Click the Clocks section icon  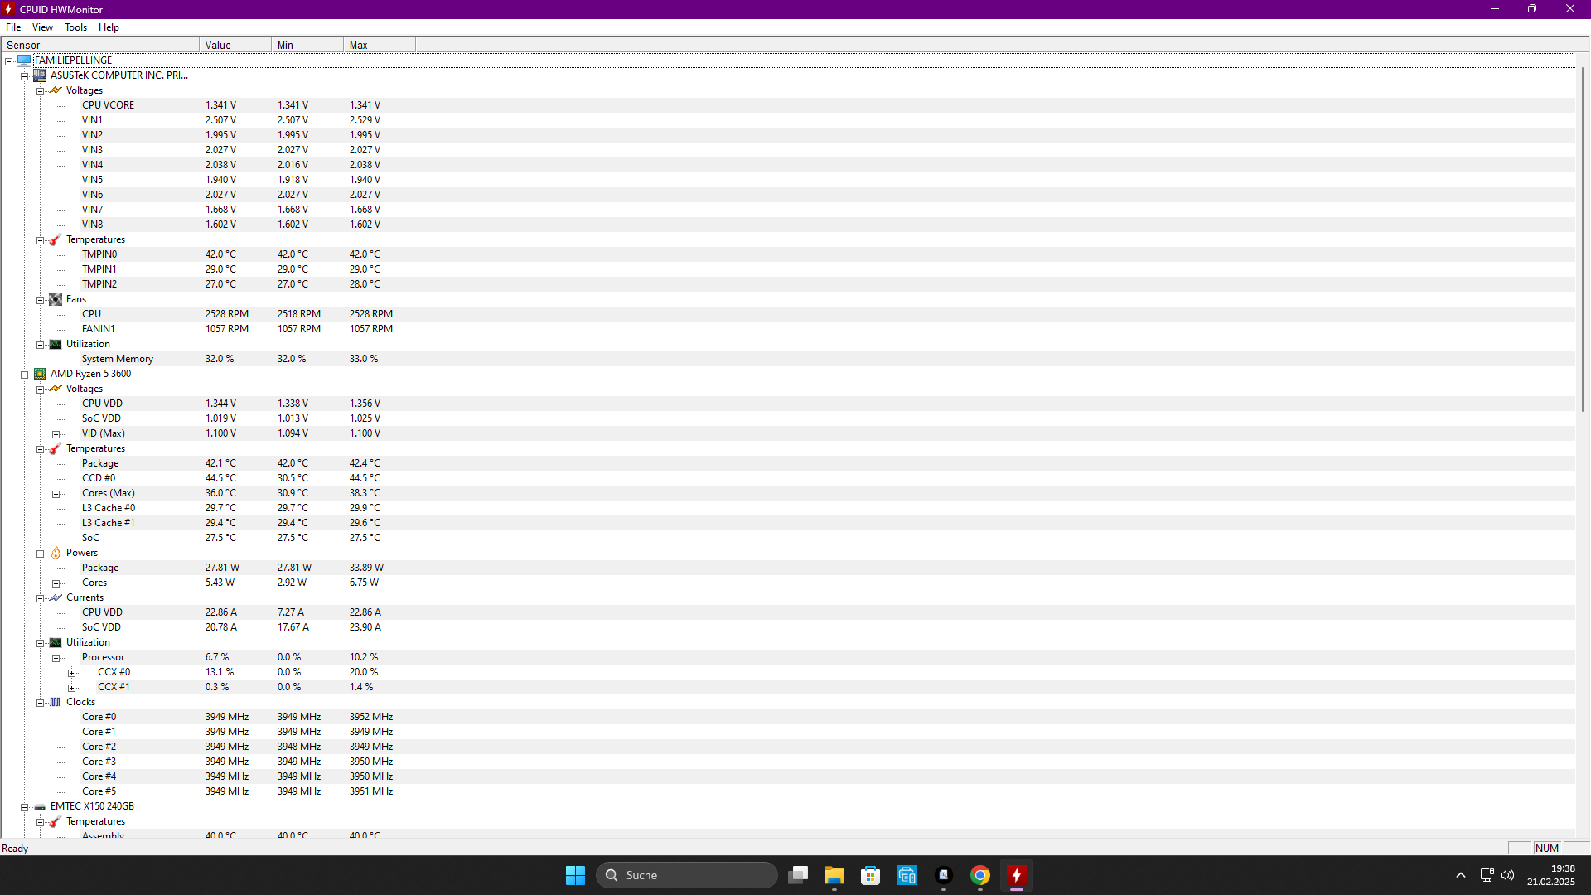(56, 702)
